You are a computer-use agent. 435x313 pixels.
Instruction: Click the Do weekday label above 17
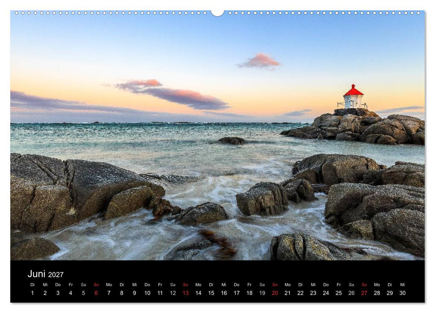pyautogui.click(x=237, y=285)
